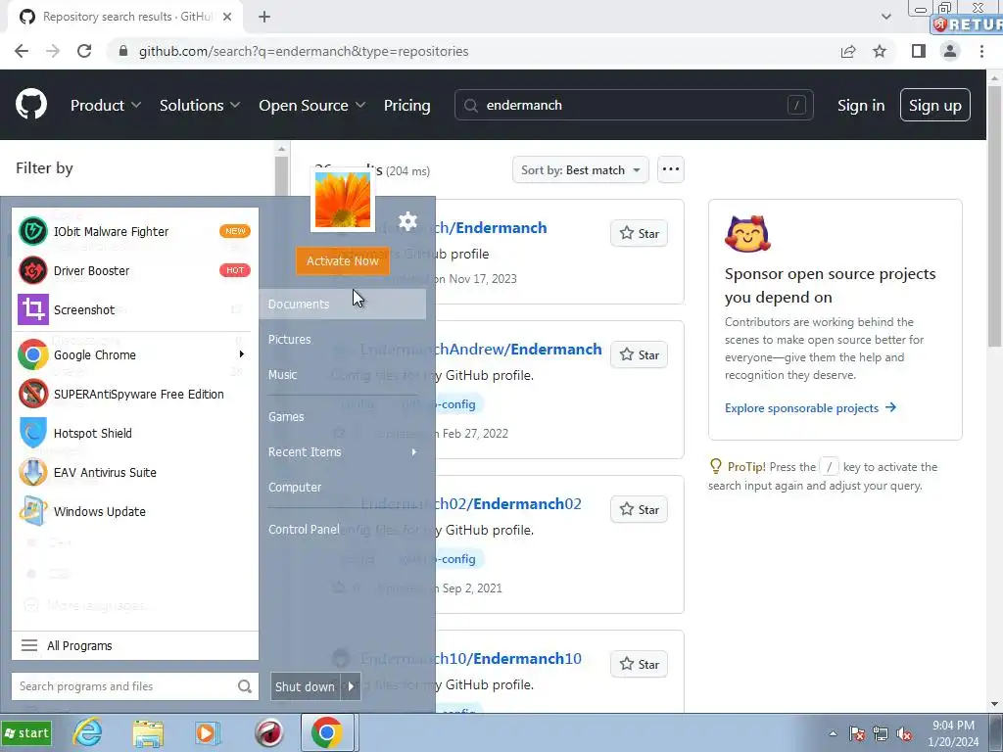Launch Driver Booster from start menu
The width and height of the screenshot is (1003, 752).
click(x=134, y=270)
